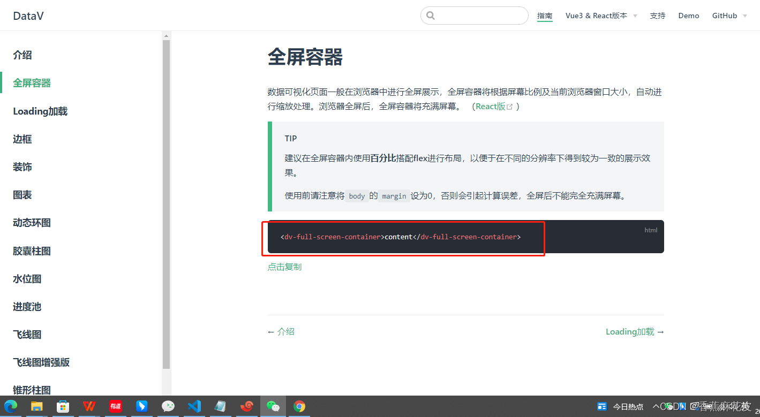The image size is (760, 417).
Task: Go to 介绍 in the sidebar
Action: coord(22,55)
